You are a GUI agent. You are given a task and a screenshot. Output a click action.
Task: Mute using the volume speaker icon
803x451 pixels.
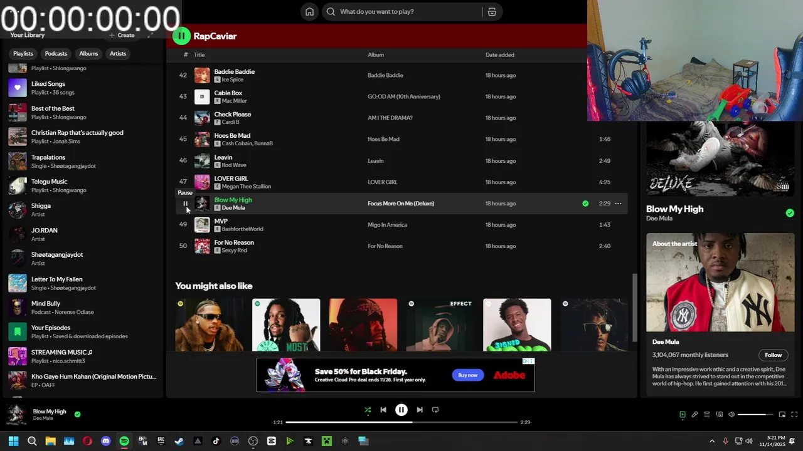(x=731, y=415)
